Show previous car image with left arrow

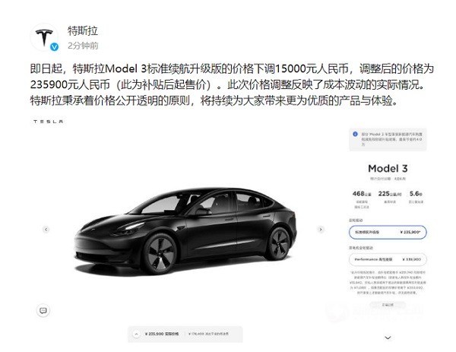46,230
